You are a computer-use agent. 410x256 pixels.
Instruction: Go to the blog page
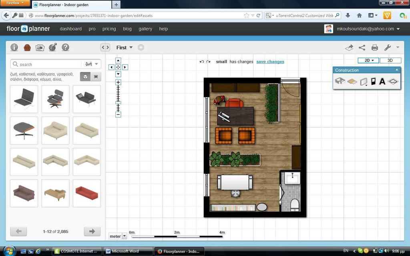(127, 29)
